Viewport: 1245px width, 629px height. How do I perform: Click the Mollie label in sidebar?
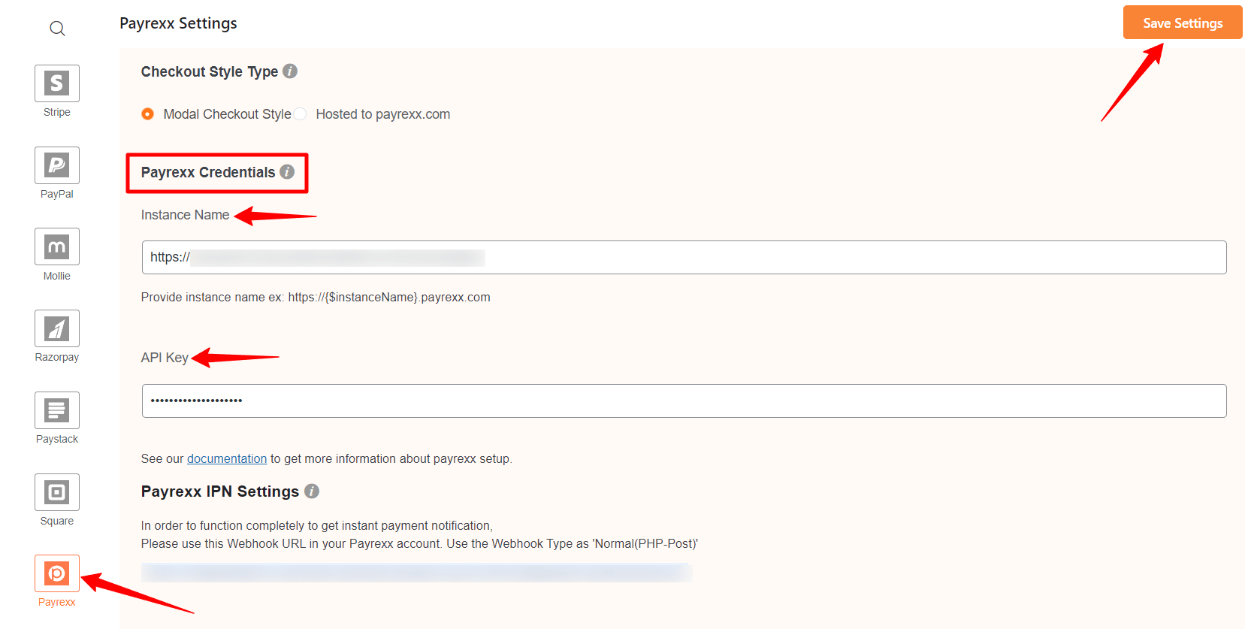pyautogui.click(x=57, y=276)
